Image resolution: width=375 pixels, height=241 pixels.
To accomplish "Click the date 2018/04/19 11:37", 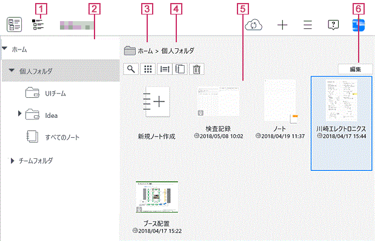I will pyautogui.click(x=283, y=136).
